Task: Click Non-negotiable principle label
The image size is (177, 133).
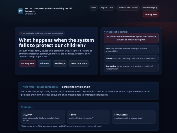Action: 116,32
